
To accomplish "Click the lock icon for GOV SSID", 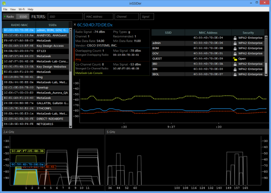I will click(235, 53).
